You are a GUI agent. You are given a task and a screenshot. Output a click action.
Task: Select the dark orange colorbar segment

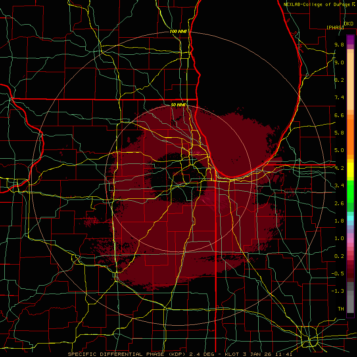point(350,137)
